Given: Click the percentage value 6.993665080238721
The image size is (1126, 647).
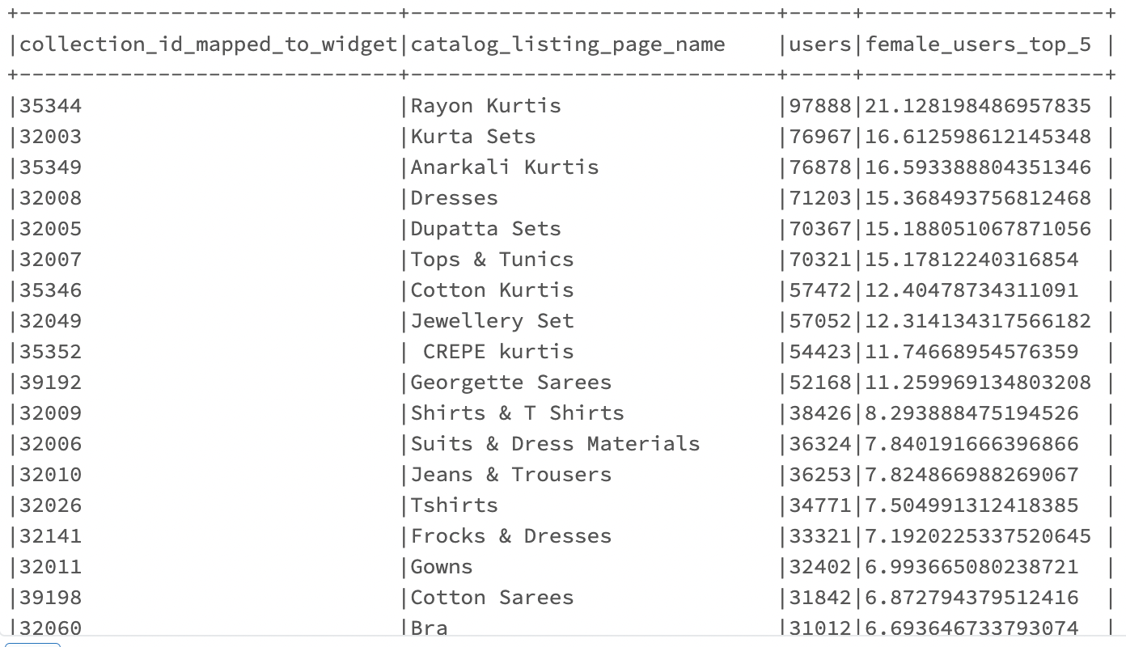Looking at the screenshot, I should 971,567.
